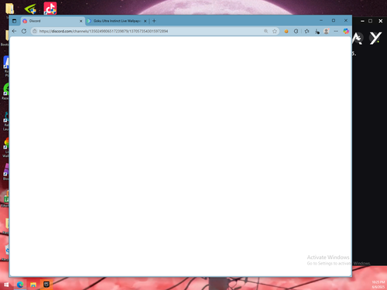Open the dark app icon on taskbar
387x290 pixels.
(x=46, y=285)
